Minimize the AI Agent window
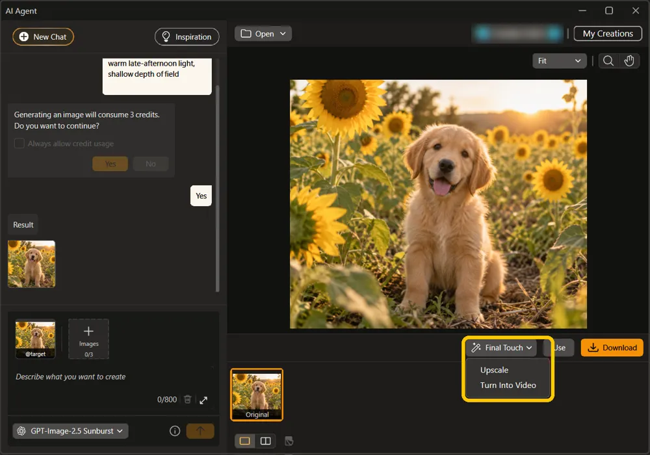This screenshot has height=455, width=650. (x=582, y=10)
